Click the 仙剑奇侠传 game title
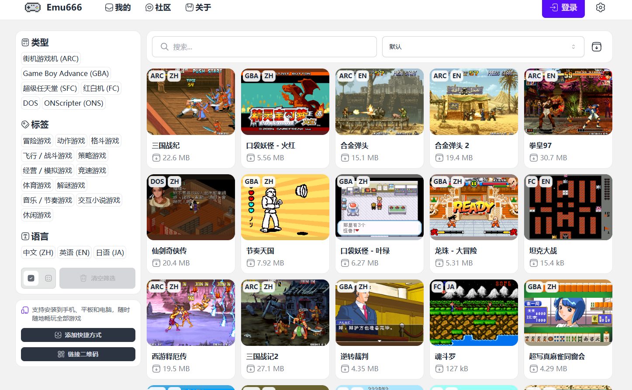 point(169,251)
